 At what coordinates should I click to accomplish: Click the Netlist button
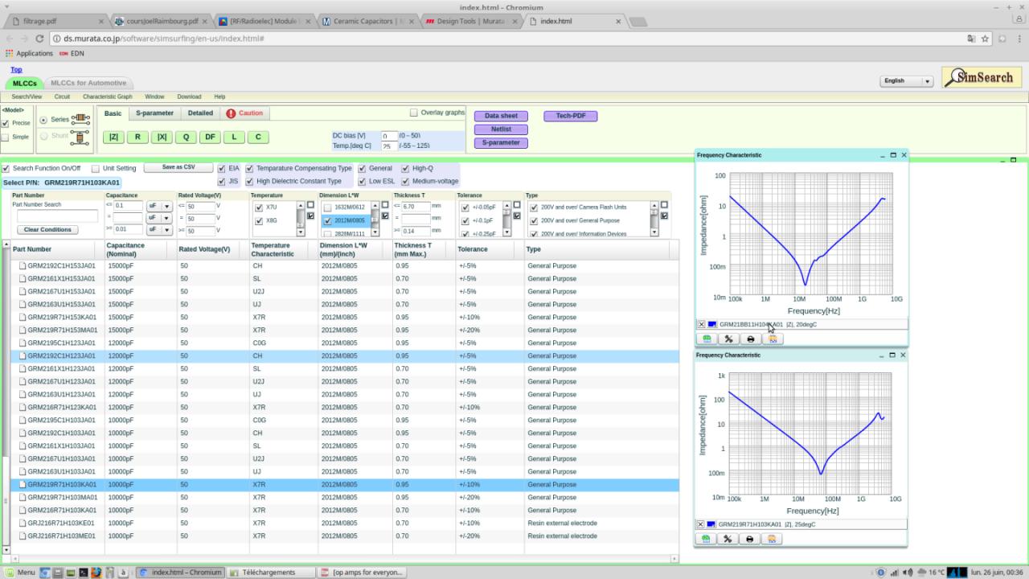(501, 129)
